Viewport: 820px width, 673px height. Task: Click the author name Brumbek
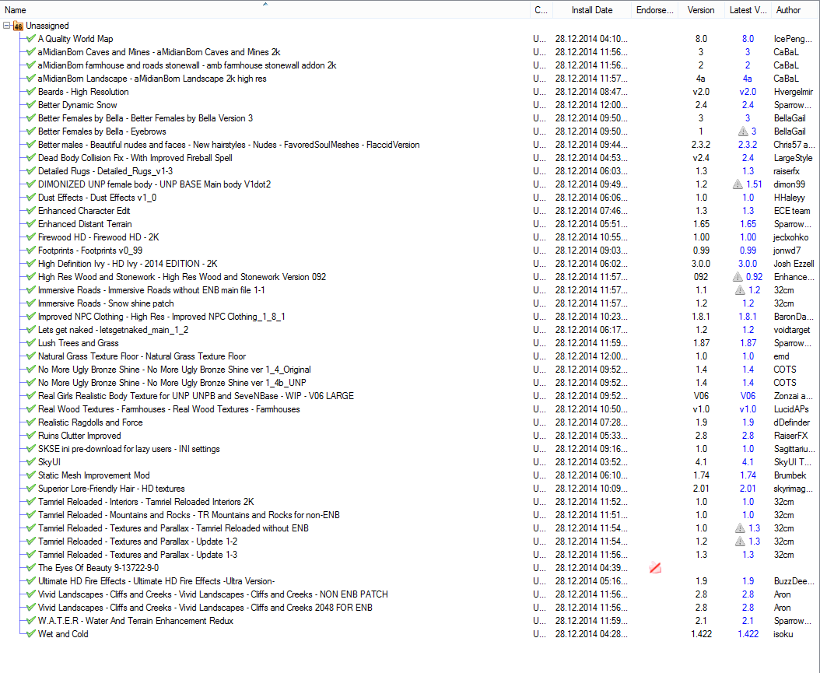click(790, 475)
